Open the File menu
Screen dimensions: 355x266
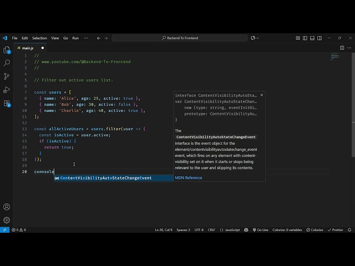click(x=15, y=38)
